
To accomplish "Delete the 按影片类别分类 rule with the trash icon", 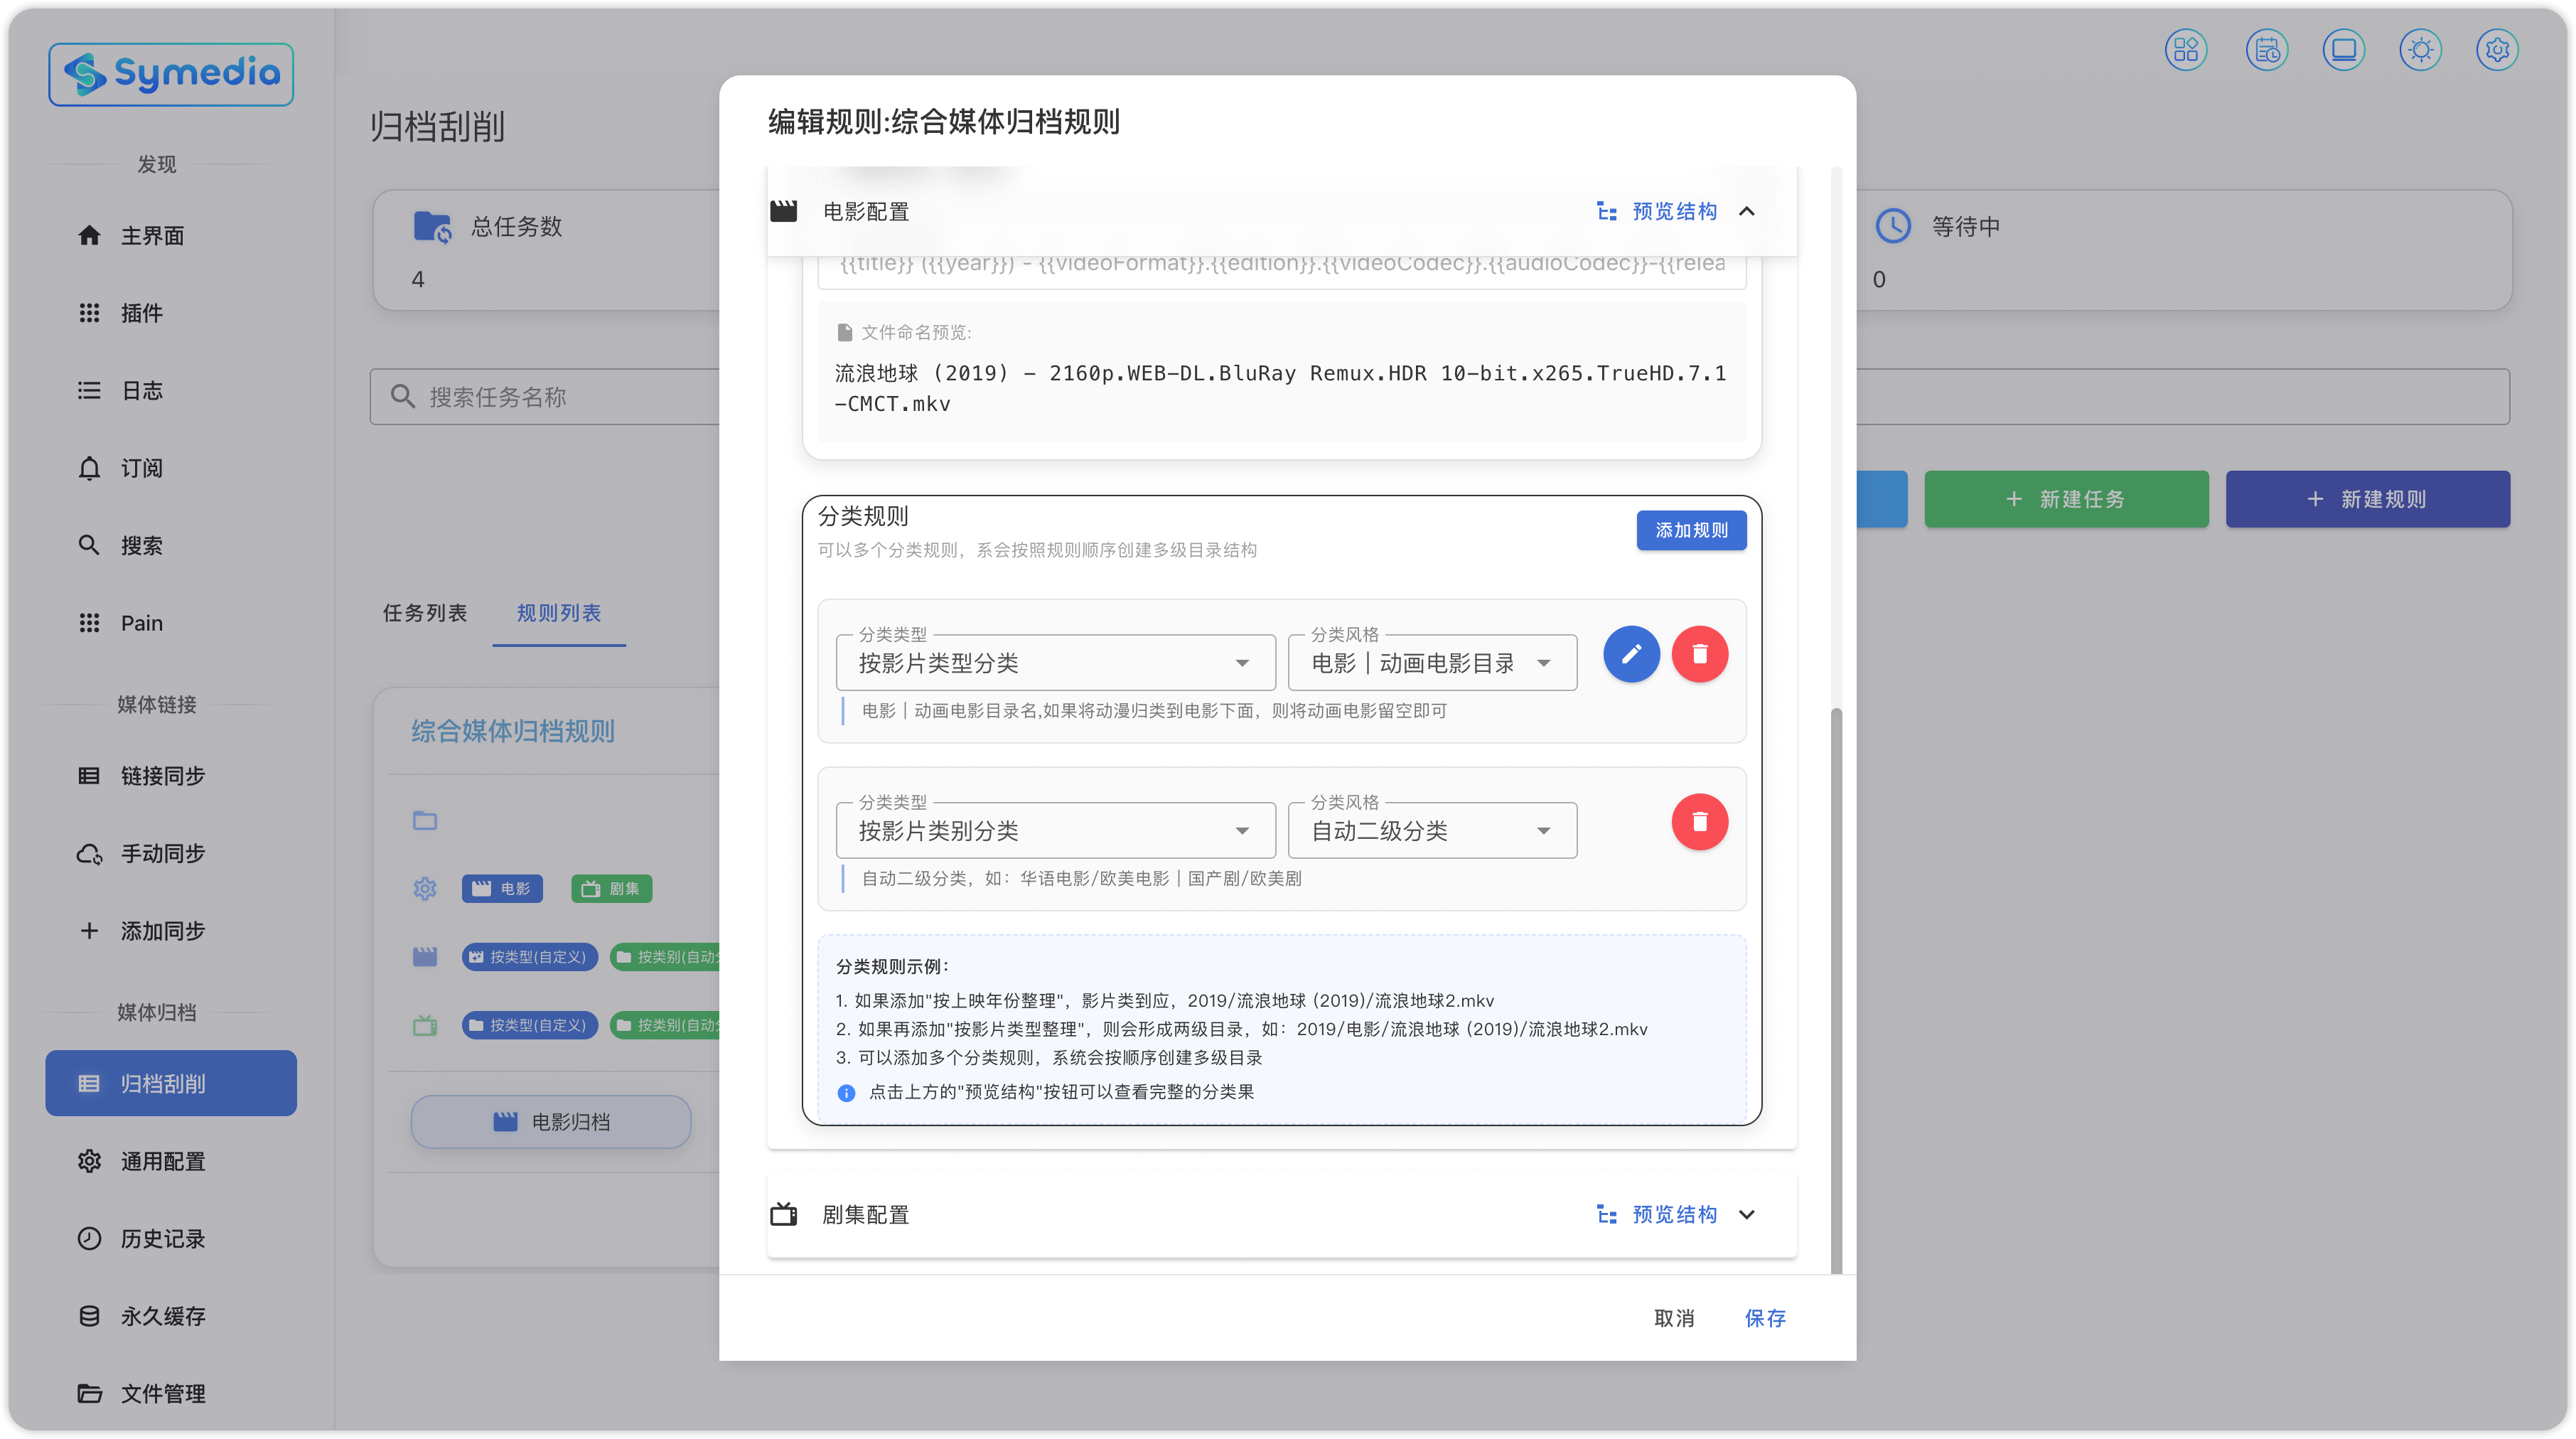I will tap(1699, 822).
